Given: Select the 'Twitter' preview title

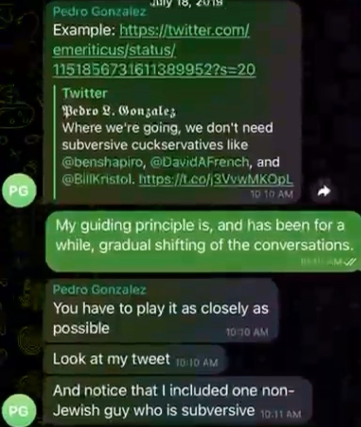Looking at the screenshot, I should [85, 93].
